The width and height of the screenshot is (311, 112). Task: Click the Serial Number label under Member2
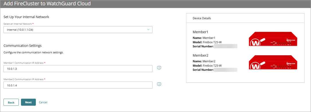[x=203, y=70]
